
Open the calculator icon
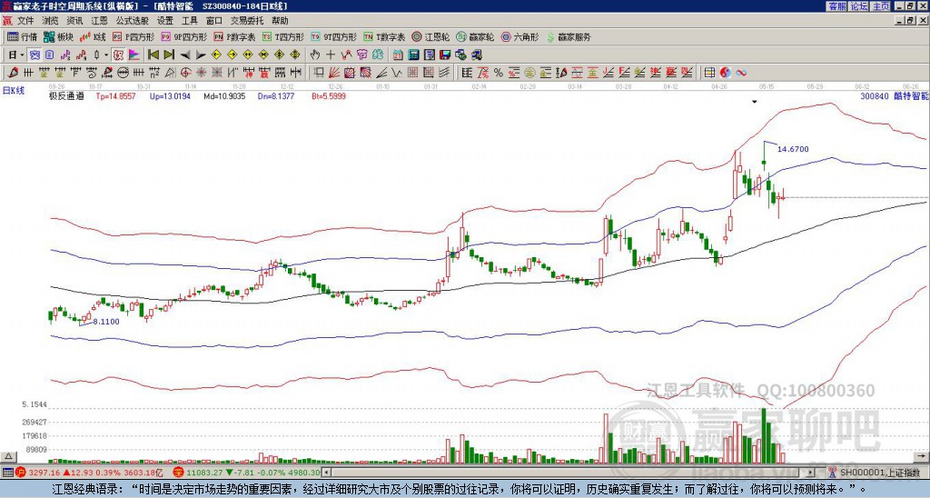click(x=413, y=55)
